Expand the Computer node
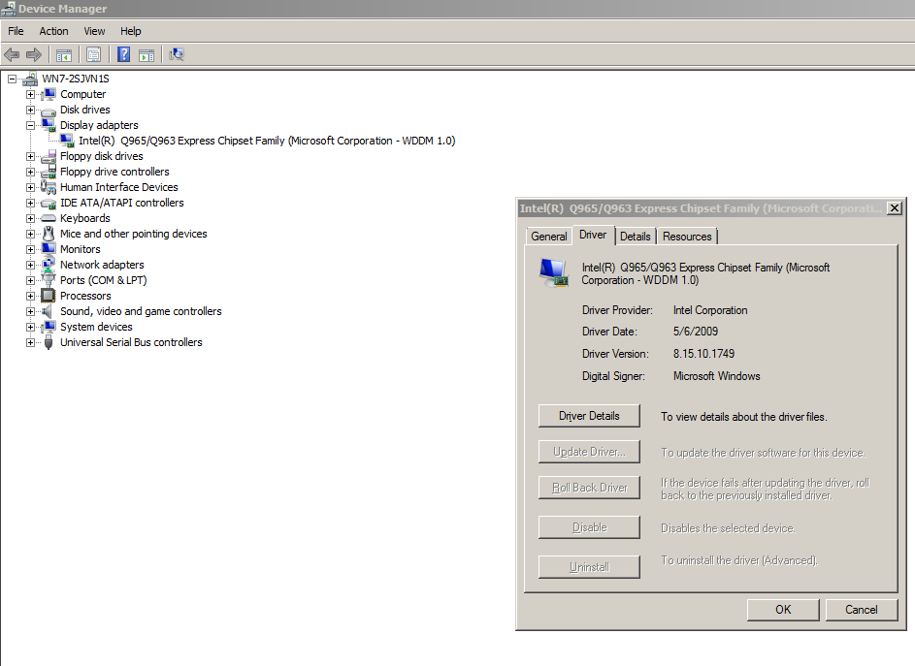The image size is (915, 666). coord(30,94)
